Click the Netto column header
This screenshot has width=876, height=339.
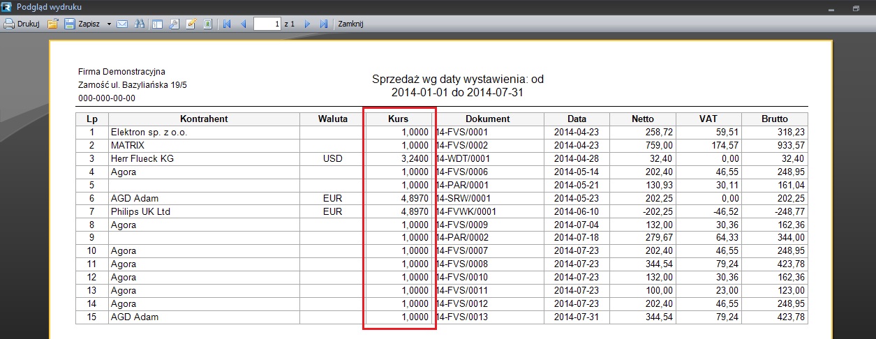pos(643,119)
